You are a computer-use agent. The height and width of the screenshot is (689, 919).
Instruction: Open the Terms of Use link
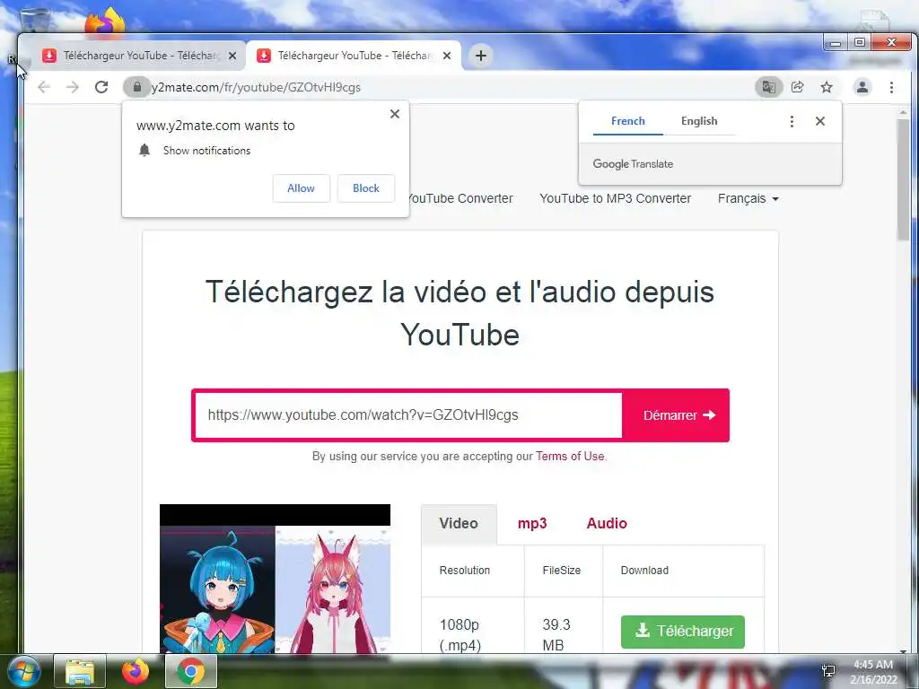(x=570, y=456)
